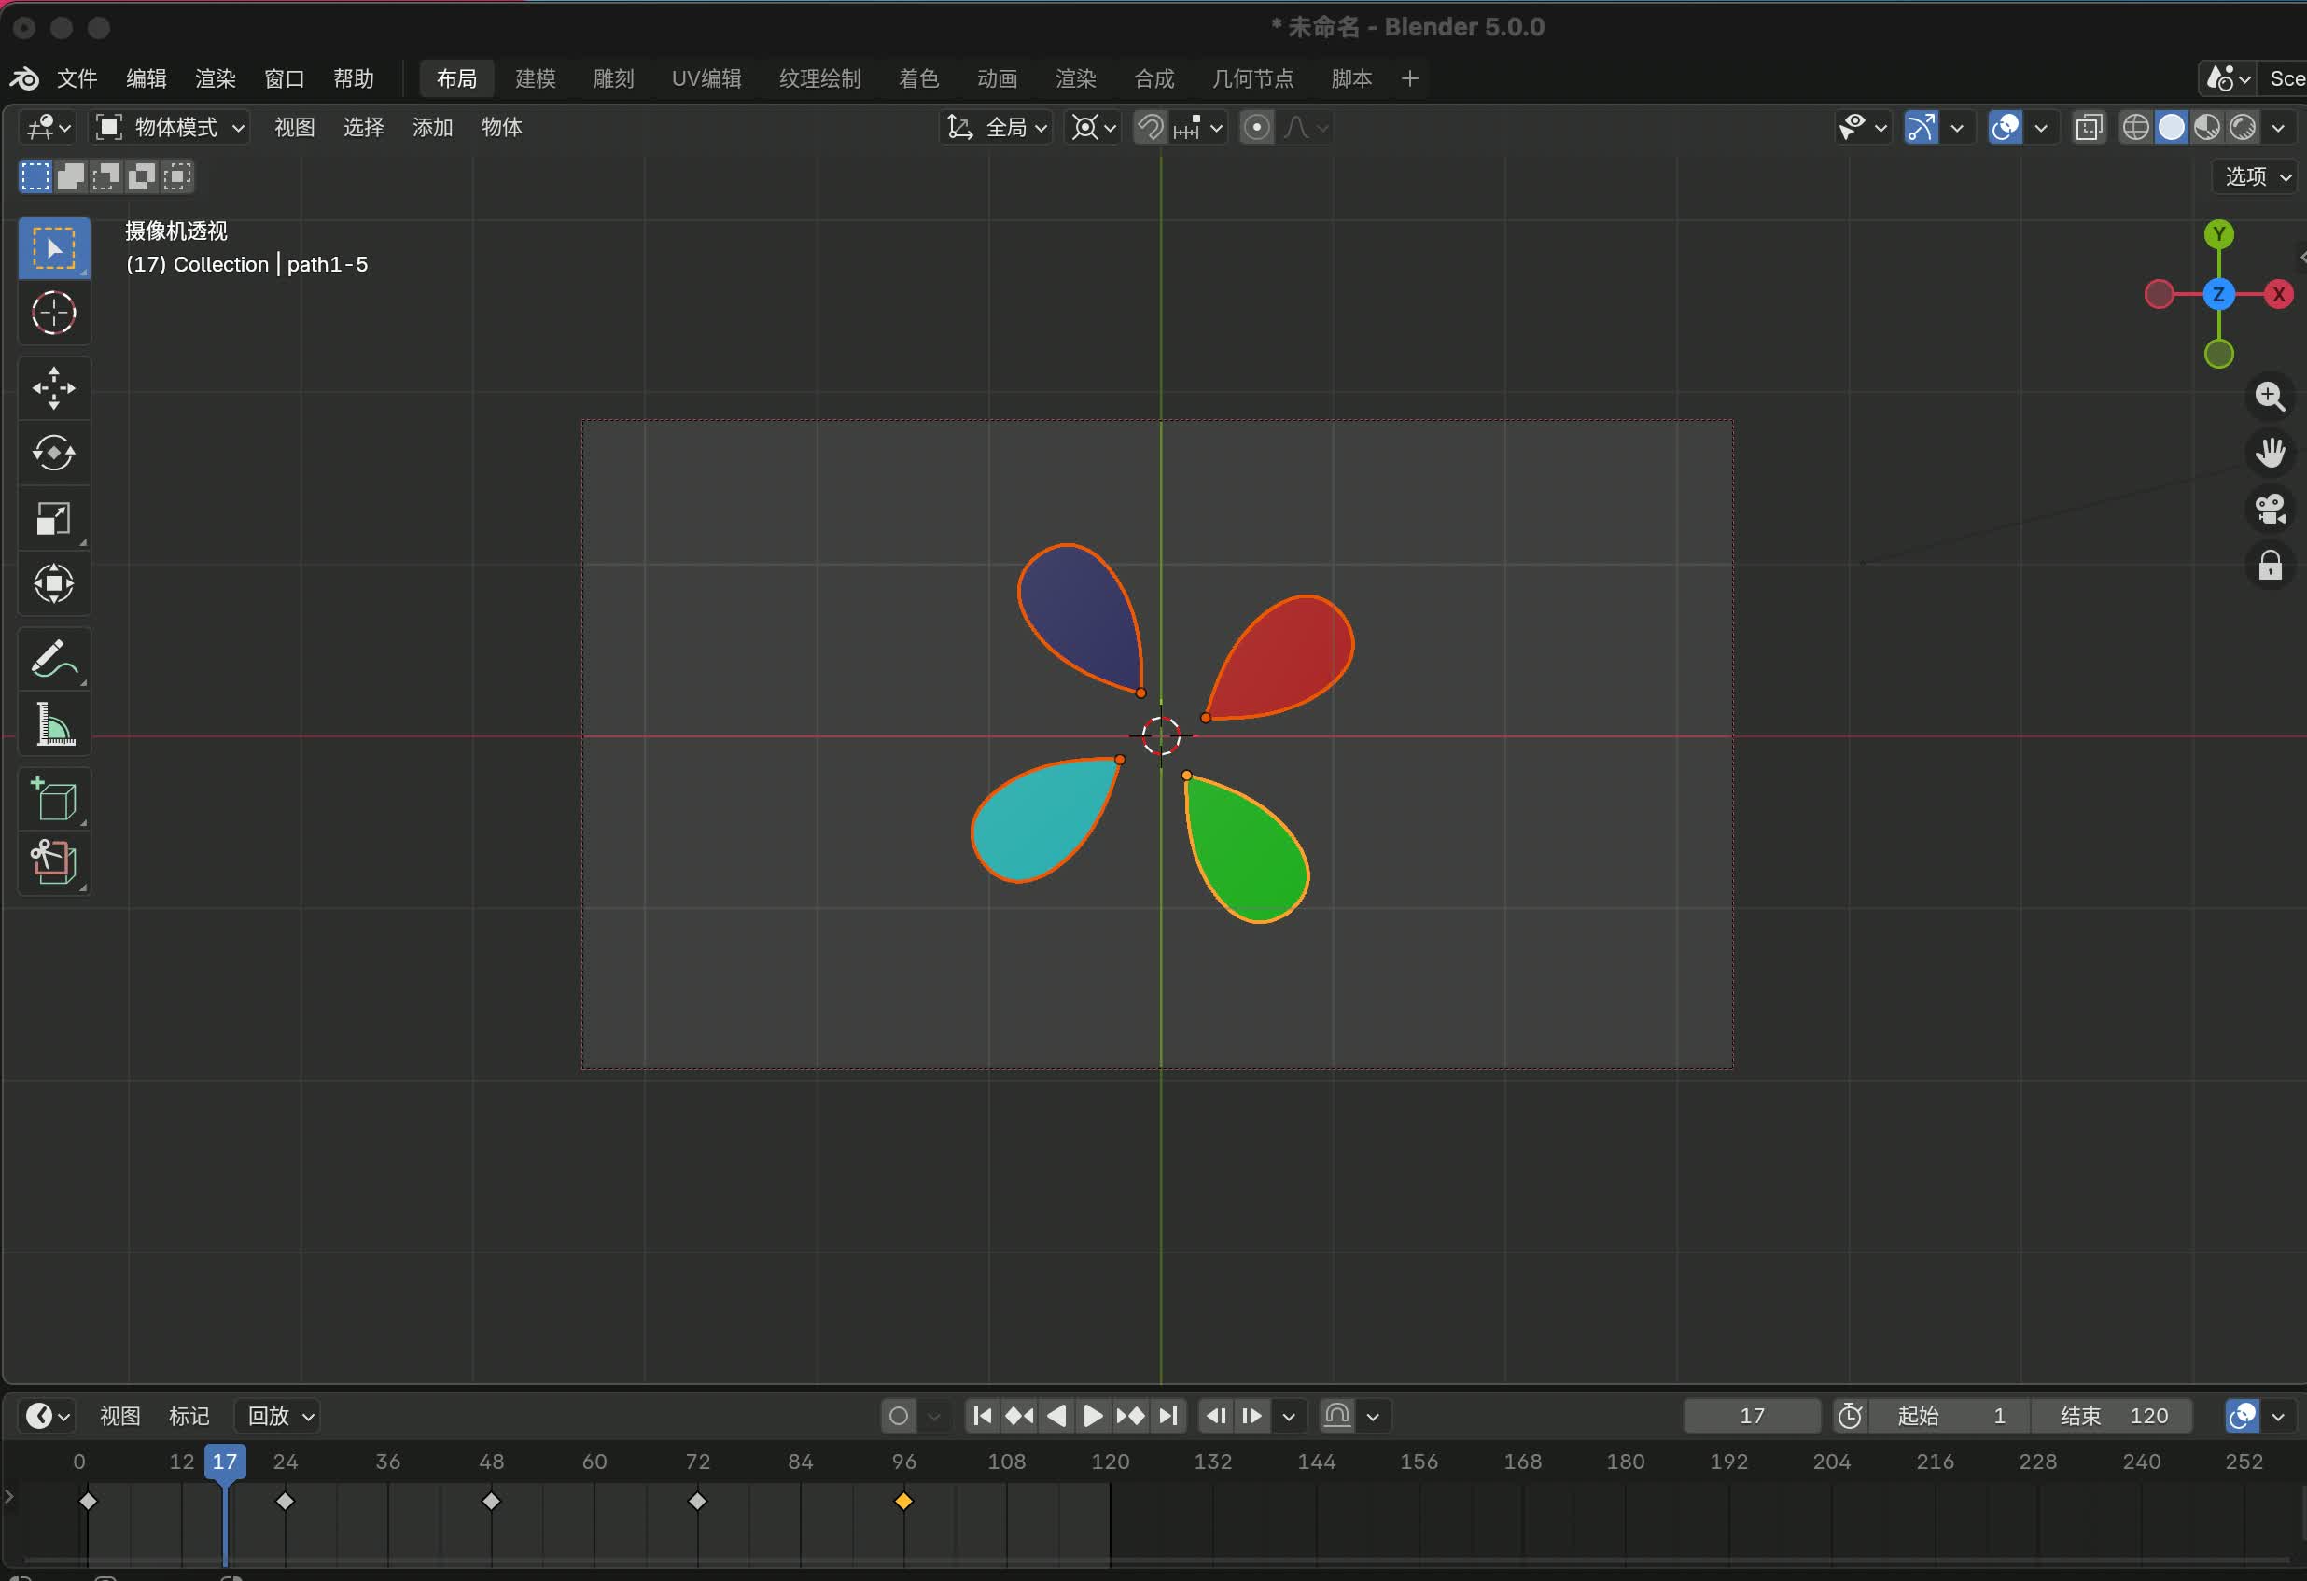Open the 文件 menu
Viewport: 2307px width, 1581px height.
click(x=77, y=78)
